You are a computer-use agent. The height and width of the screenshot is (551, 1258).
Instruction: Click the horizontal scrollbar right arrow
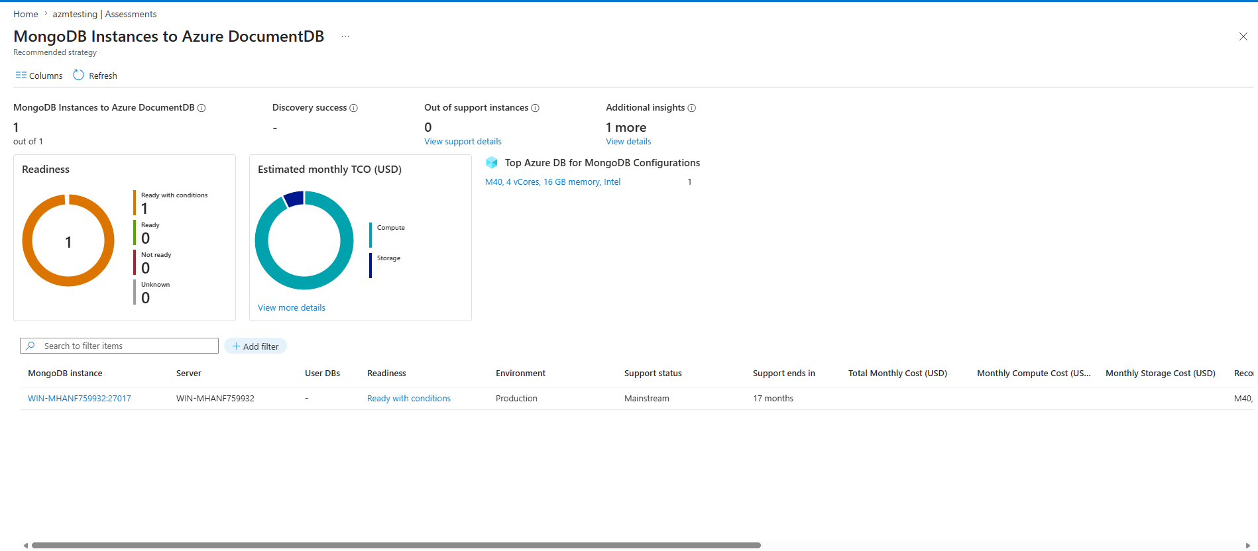coord(1248,546)
